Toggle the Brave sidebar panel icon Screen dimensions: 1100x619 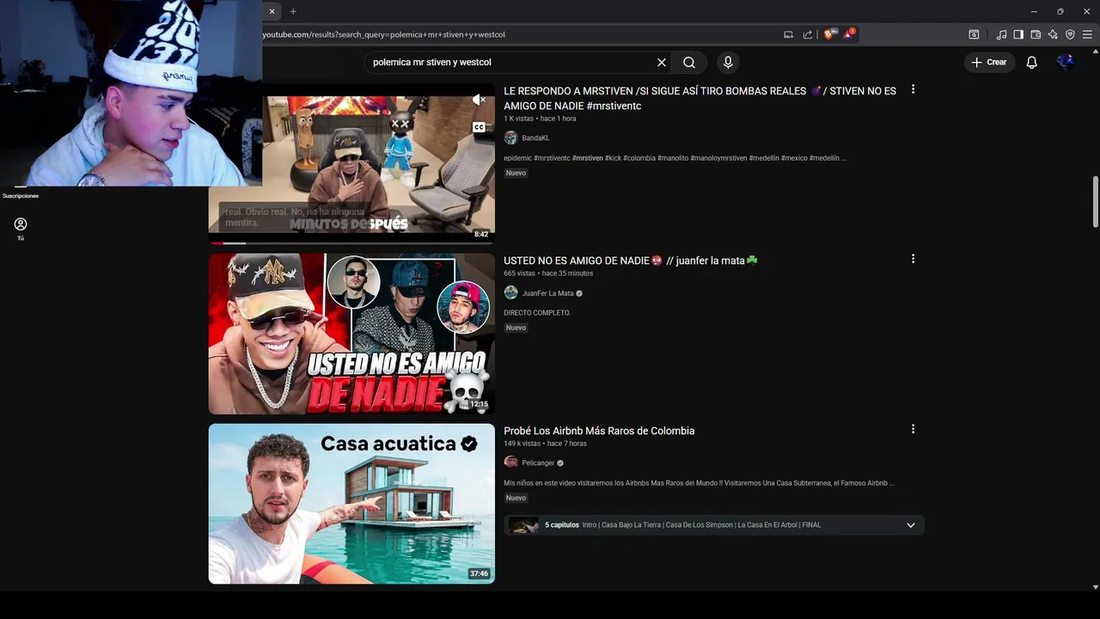(x=1018, y=34)
